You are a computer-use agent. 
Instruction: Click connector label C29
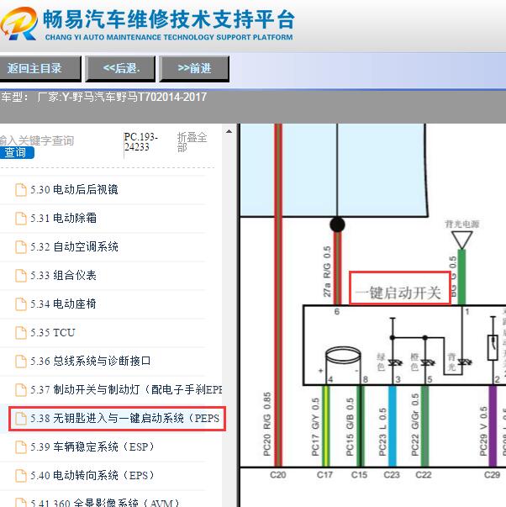(x=492, y=475)
